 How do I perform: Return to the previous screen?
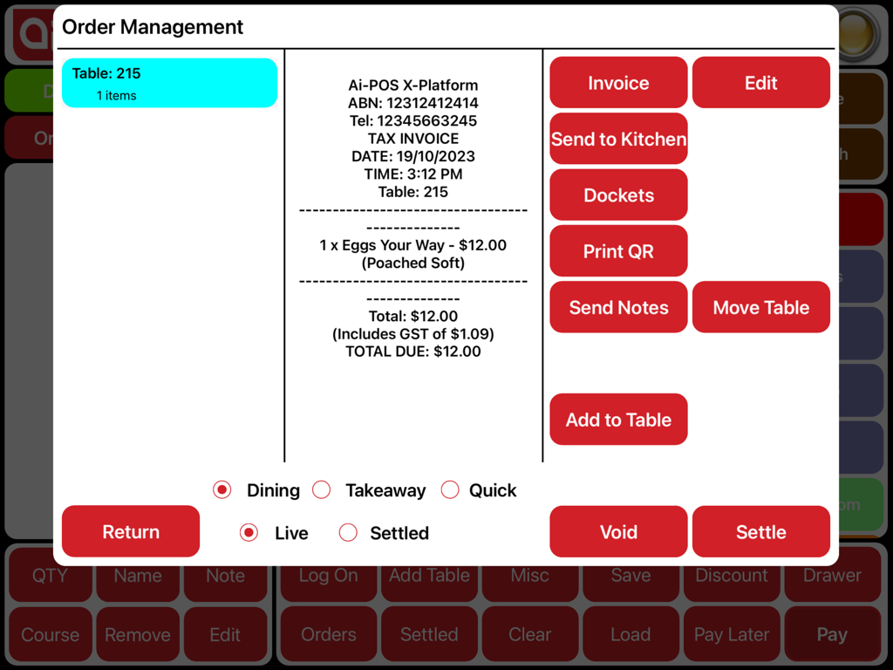pyautogui.click(x=130, y=531)
